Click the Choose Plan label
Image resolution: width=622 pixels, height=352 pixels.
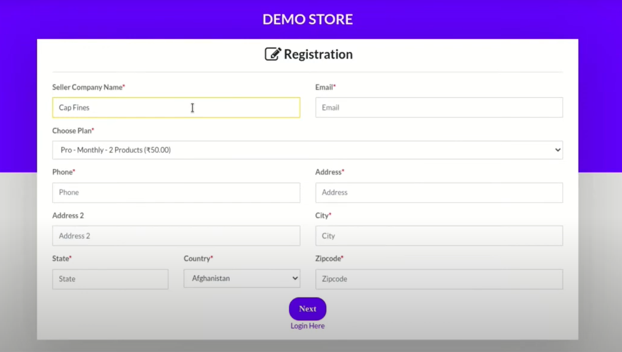pyautogui.click(x=73, y=131)
